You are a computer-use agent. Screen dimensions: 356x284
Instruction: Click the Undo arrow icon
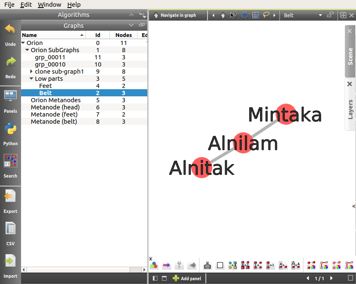point(10,29)
